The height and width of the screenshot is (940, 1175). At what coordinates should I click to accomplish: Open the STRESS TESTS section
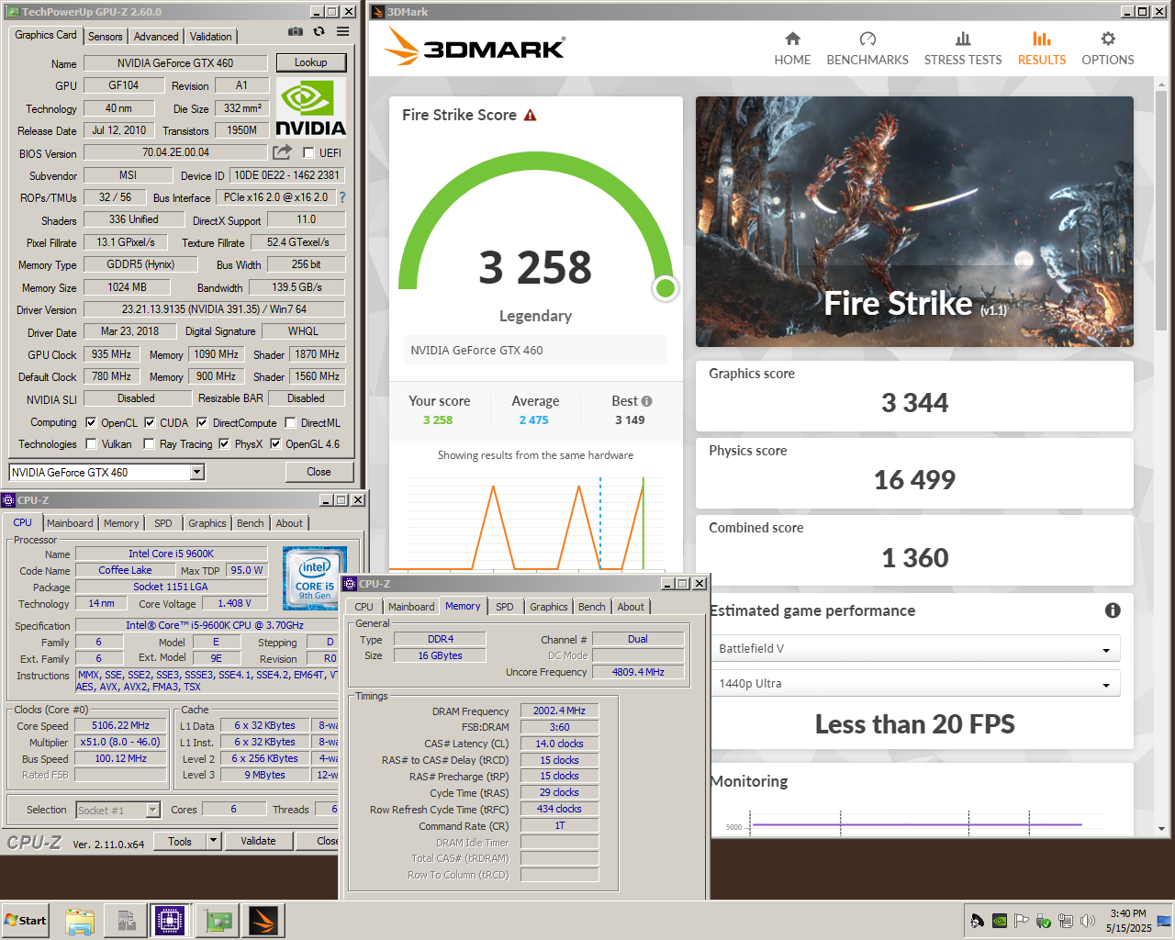click(963, 49)
